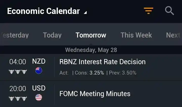This screenshot has height=107, width=182.
Task: Click the NZD currency label
Action: pos(39,61)
